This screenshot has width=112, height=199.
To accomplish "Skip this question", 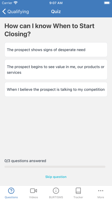I will [x=56, y=177].
